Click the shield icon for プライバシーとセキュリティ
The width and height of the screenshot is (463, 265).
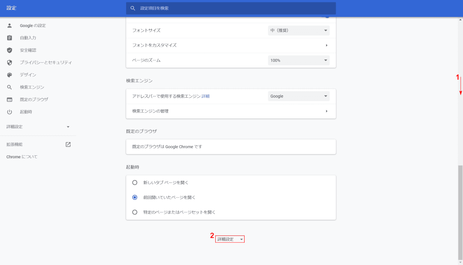pos(10,63)
